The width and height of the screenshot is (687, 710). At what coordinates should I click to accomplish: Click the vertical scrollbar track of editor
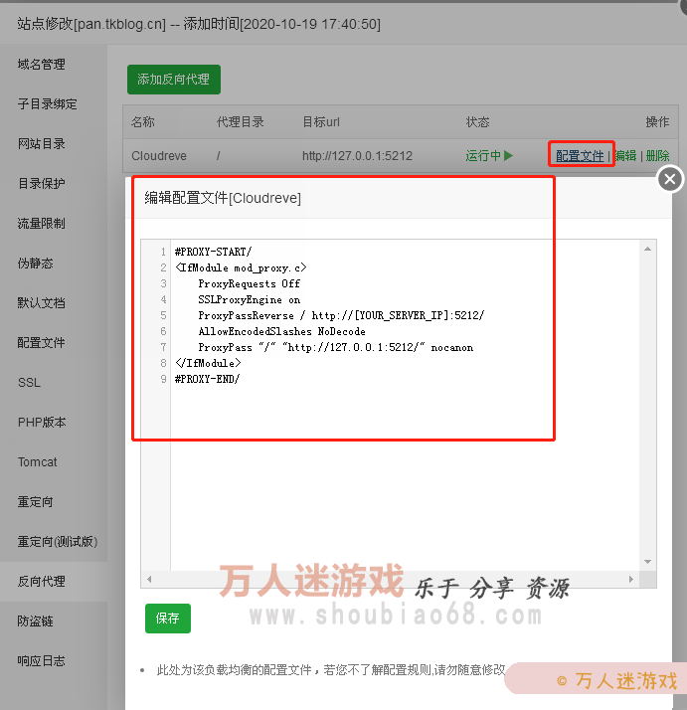click(647, 406)
